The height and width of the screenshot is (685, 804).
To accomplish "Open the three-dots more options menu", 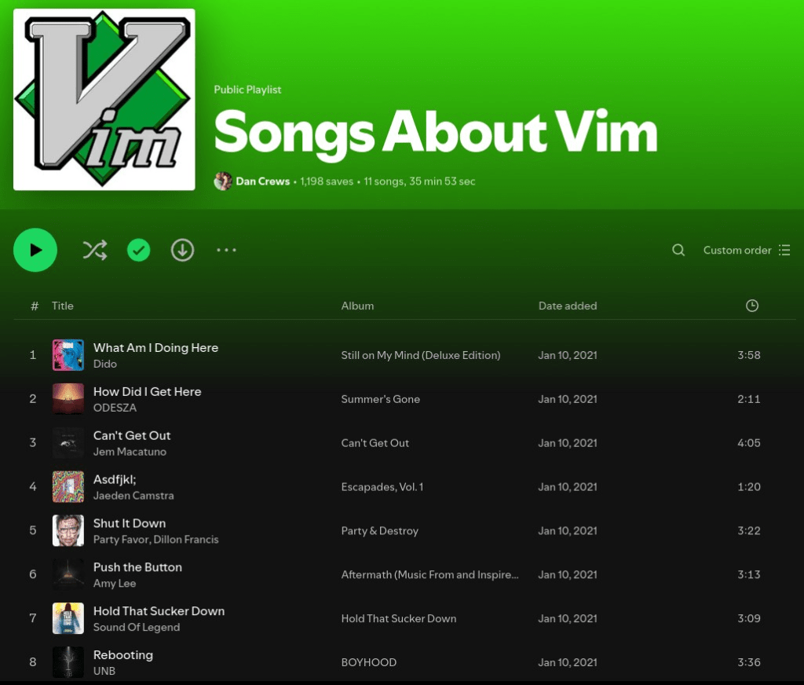I will tap(226, 251).
